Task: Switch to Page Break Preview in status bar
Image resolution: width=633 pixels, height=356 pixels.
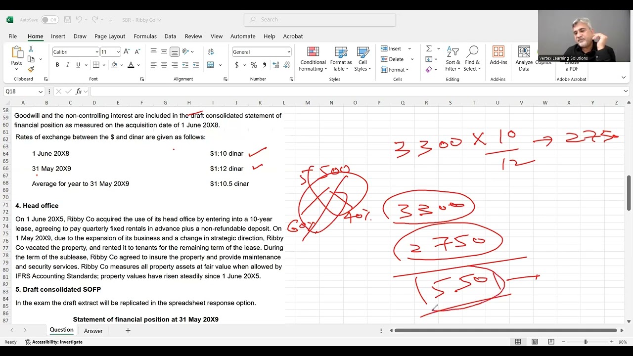Action: [x=551, y=342]
